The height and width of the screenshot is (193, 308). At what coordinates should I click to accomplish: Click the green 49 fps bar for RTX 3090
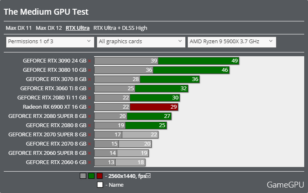pyautogui.click(x=199, y=61)
